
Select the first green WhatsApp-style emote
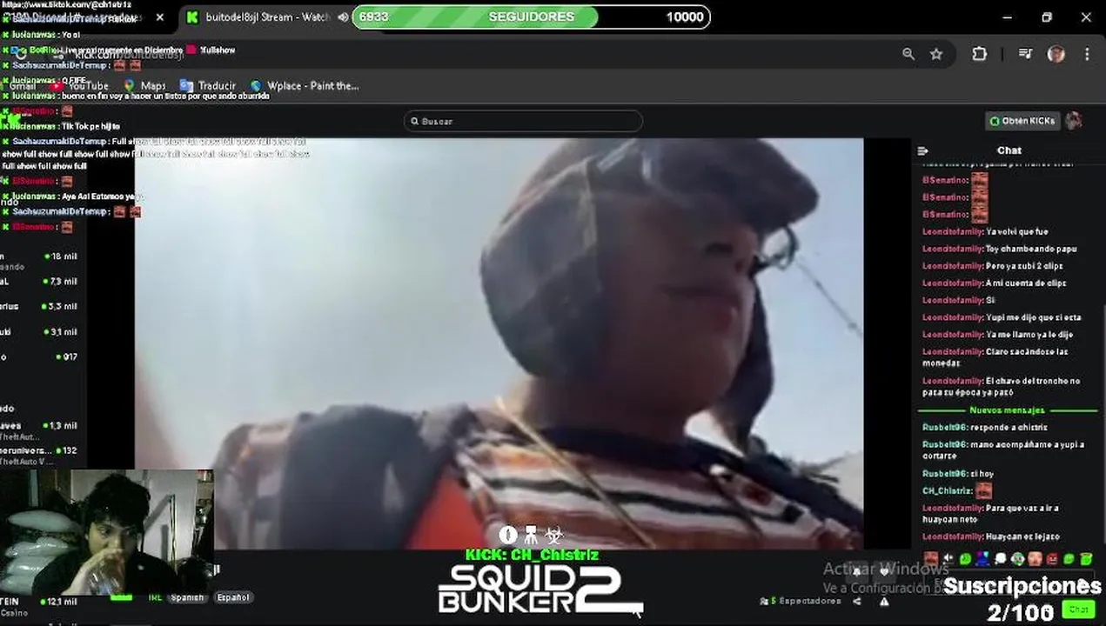(x=966, y=558)
